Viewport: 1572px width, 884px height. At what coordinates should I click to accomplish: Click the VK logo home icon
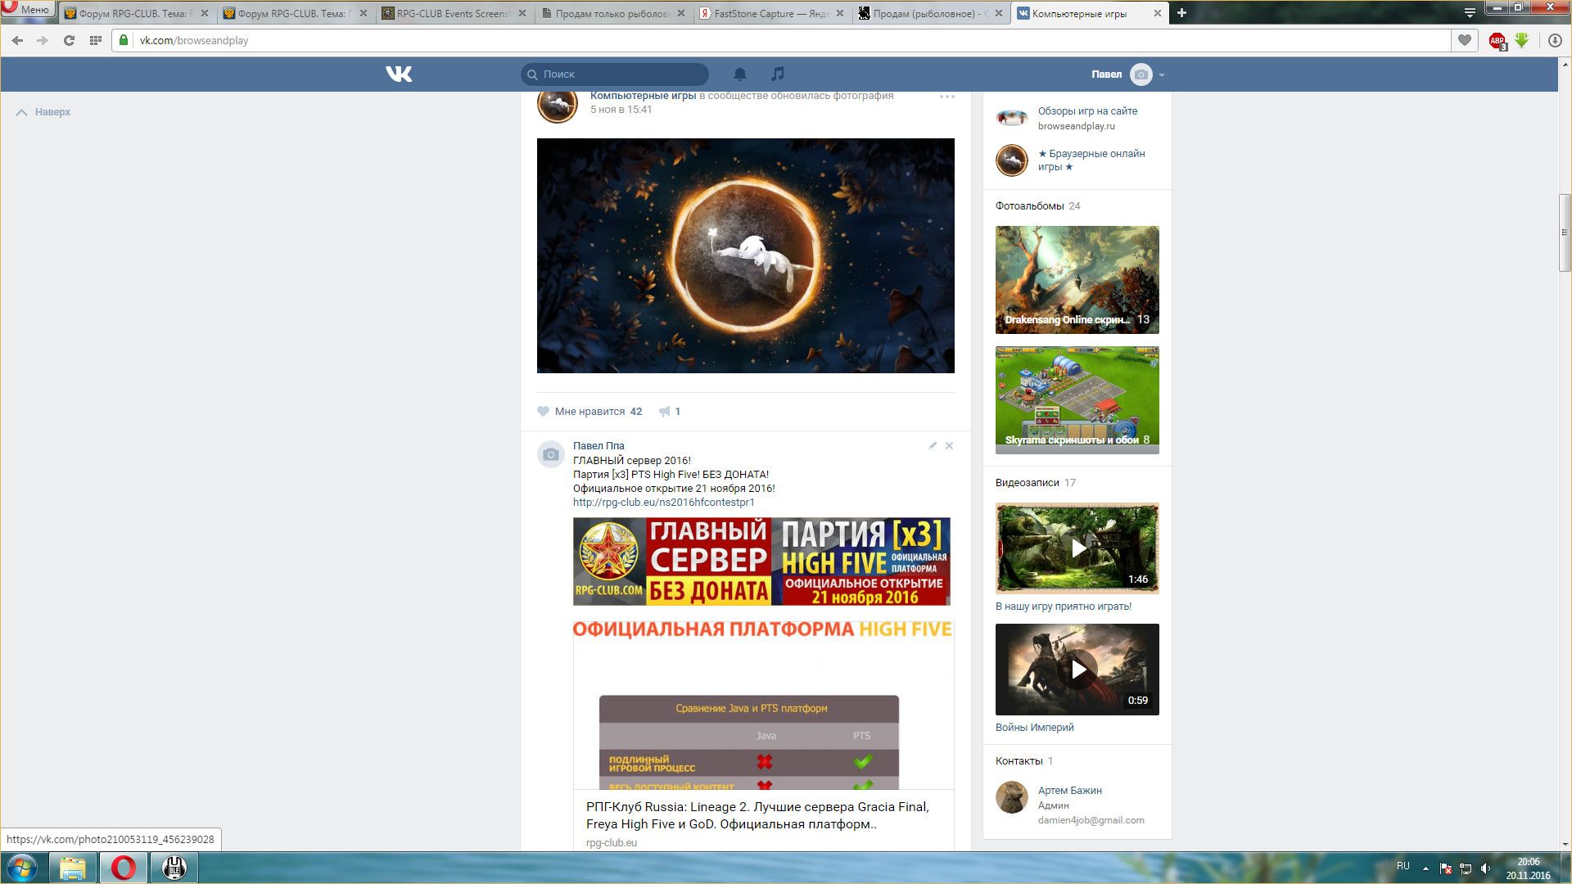tap(399, 74)
